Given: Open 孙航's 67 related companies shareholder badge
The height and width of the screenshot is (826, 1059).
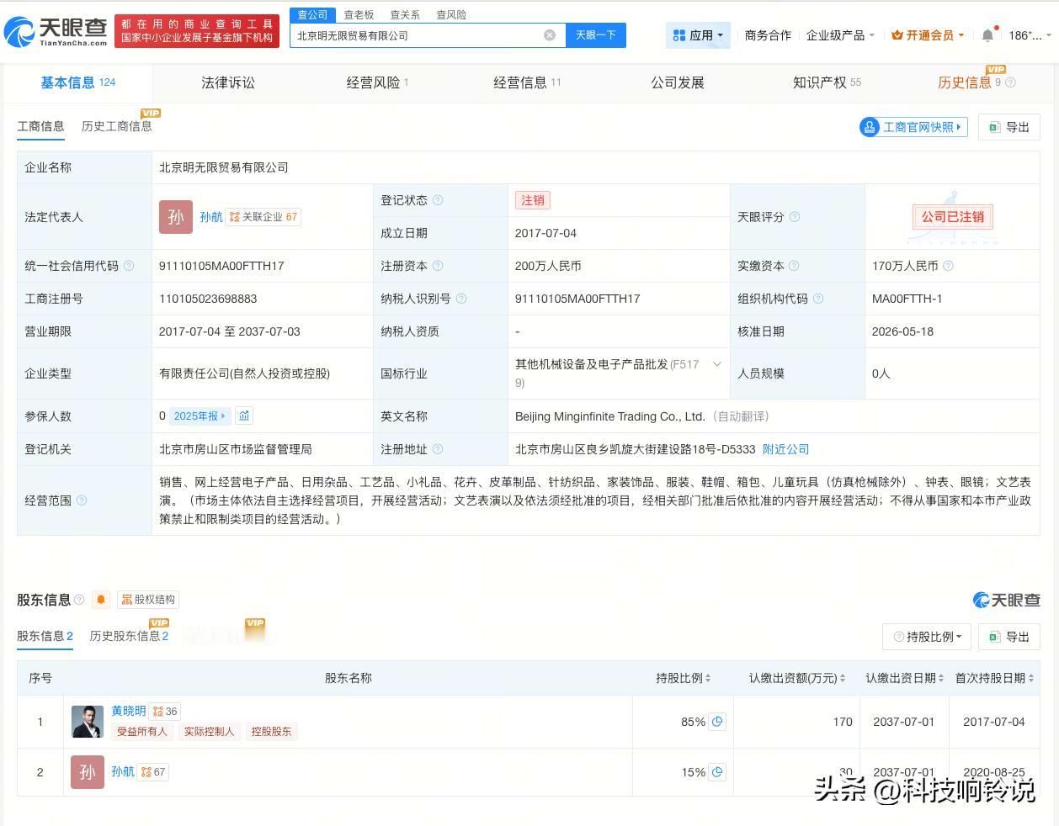Looking at the screenshot, I should pyautogui.click(x=153, y=772).
